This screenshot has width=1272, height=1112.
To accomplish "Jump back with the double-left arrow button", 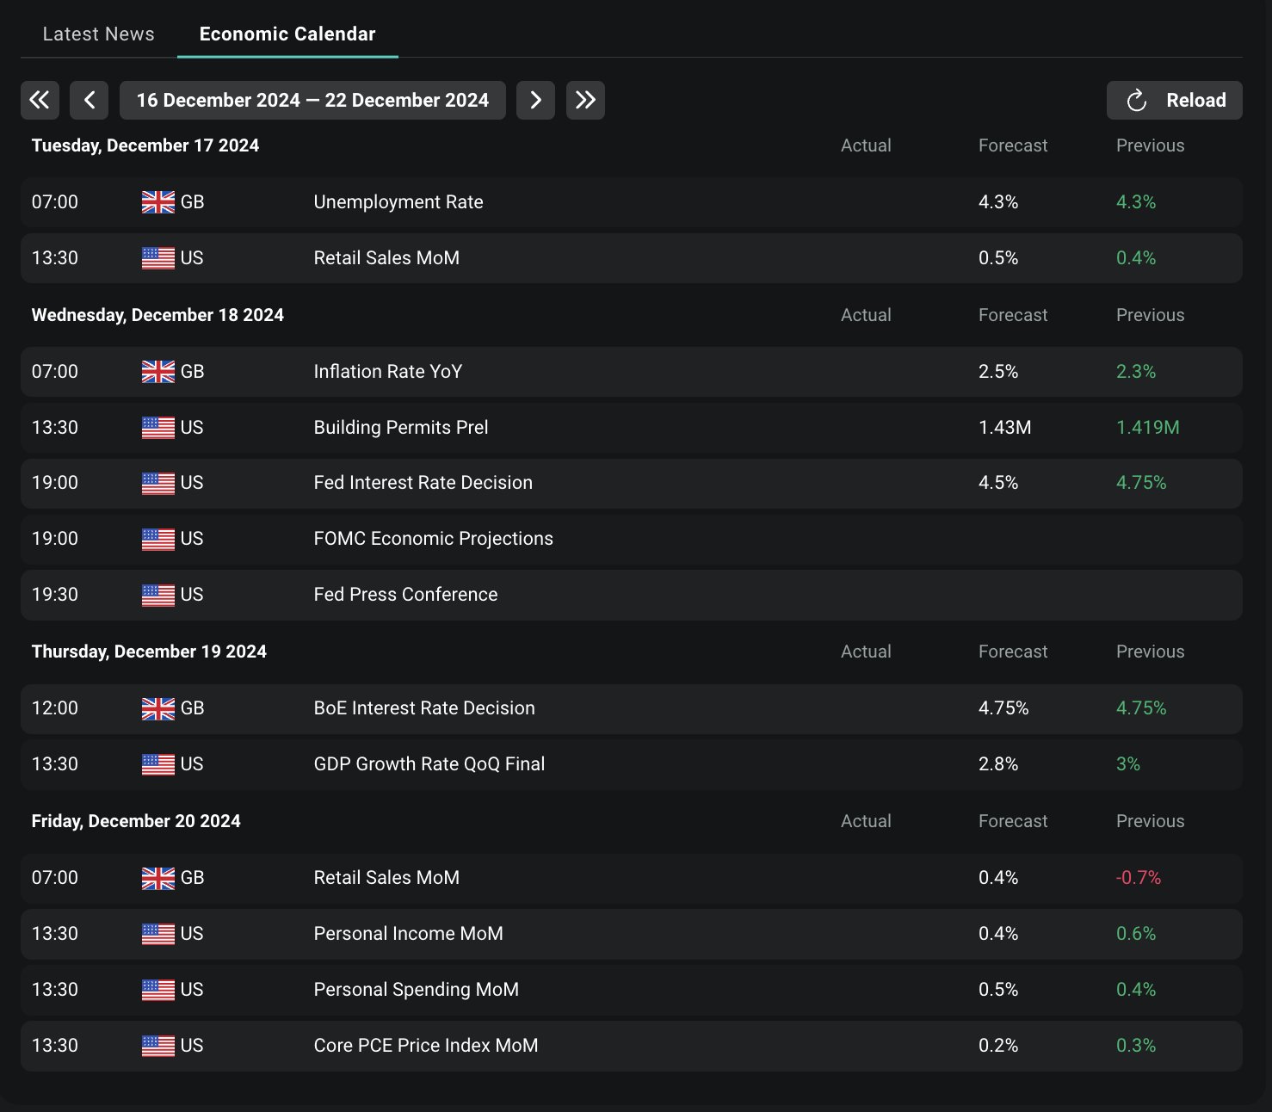I will (40, 100).
